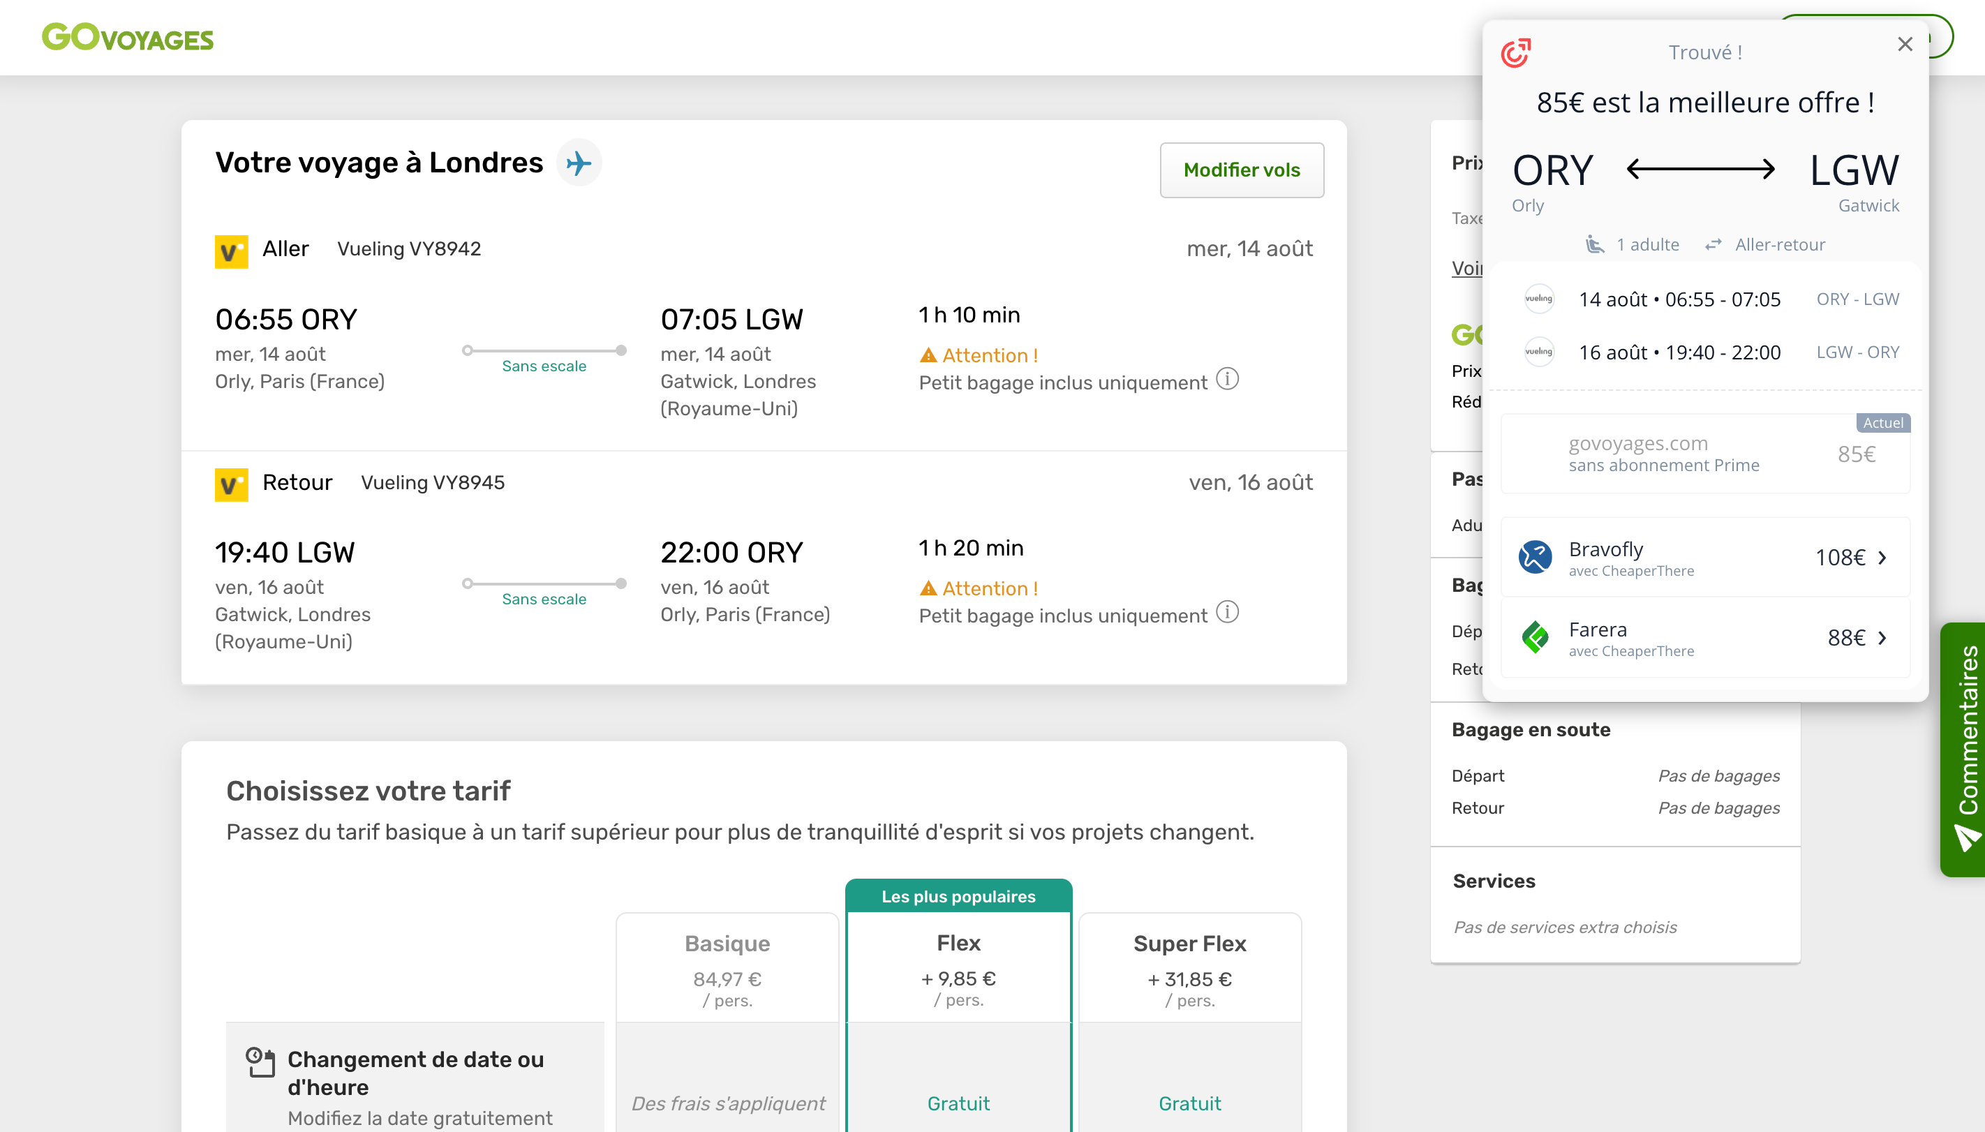Image resolution: width=1985 pixels, height=1132 pixels.
Task: Click the Sans escale label on the Retour flight
Action: 544,599
